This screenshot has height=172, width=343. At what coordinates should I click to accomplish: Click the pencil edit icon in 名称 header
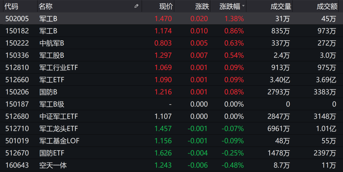[x=136, y=6]
